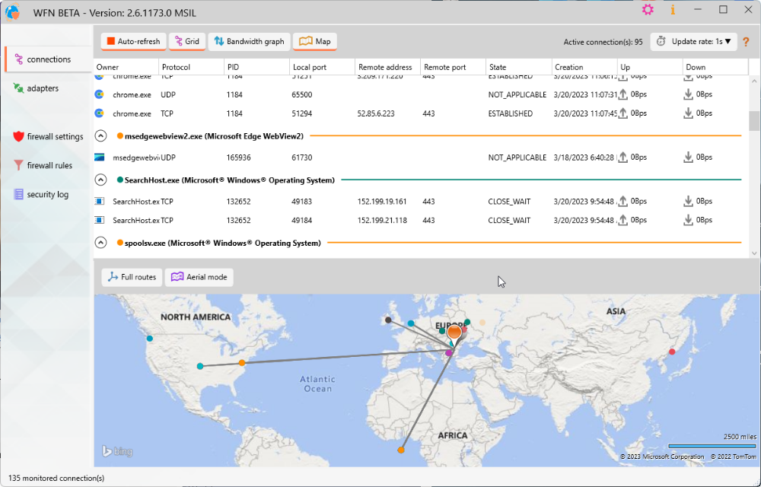
Task: Click the msedgewebview2.exe group title text
Action: (x=214, y=136)
